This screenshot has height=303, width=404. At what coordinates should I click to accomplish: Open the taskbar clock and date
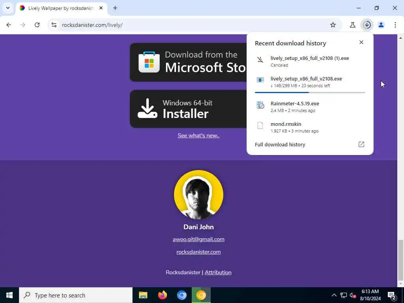click(370, 295)
